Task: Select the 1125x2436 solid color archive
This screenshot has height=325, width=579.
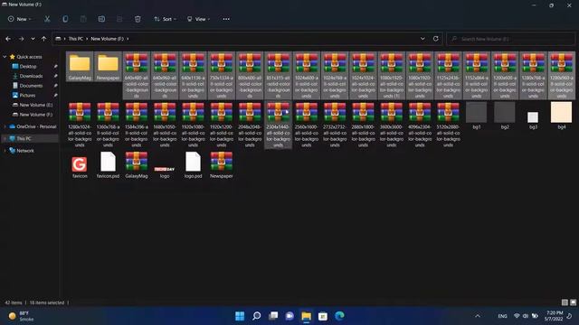Action: pyautogui.click(x=449, y=75)
